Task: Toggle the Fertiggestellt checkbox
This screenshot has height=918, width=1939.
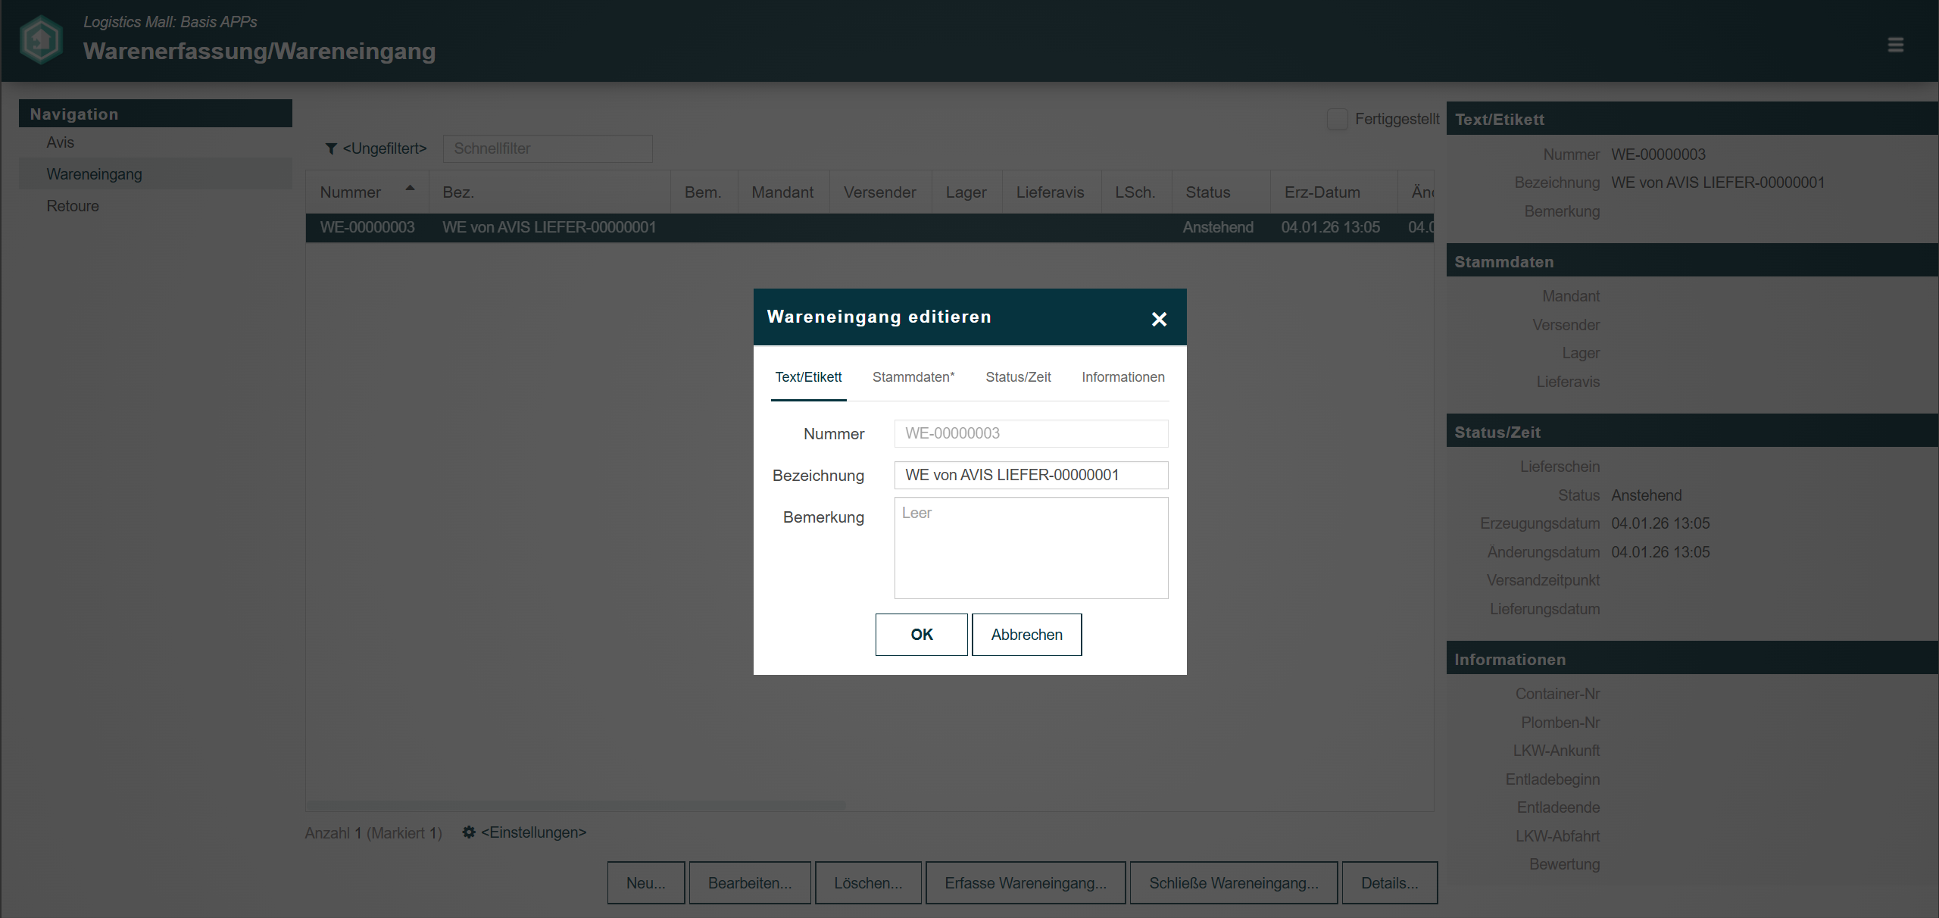Action: click(x=1337, y=120)
